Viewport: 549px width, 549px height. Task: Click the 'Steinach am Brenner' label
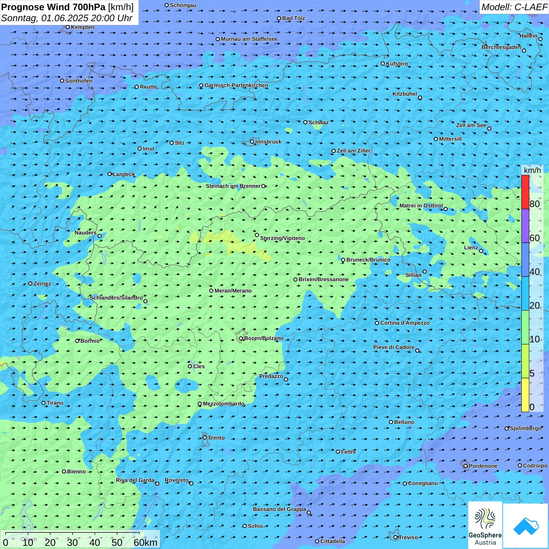point(233,186)
